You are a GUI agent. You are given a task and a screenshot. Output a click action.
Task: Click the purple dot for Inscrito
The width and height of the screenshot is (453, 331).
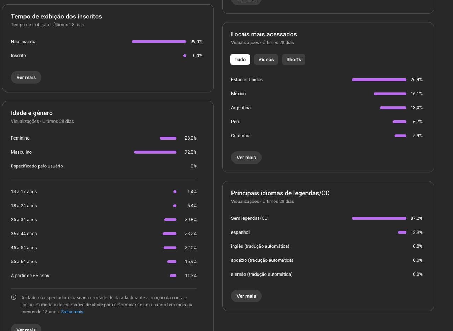pyautogui.click(x=185, y=55)
